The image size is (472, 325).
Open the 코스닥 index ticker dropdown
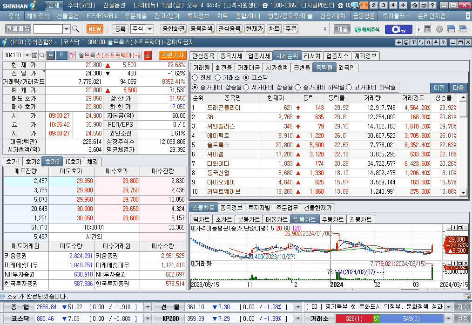click(148, 318)
